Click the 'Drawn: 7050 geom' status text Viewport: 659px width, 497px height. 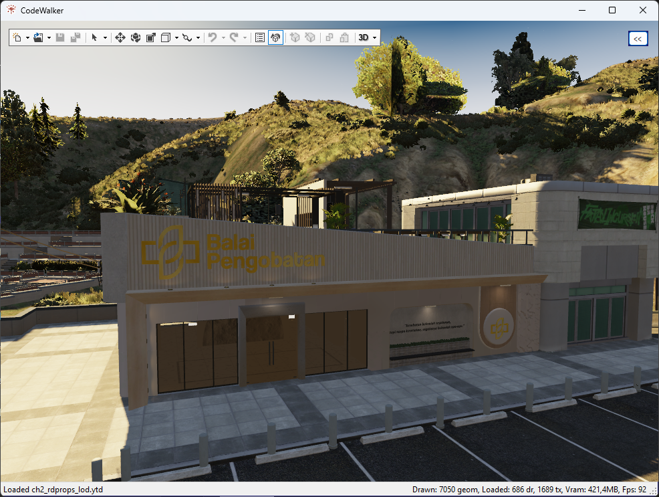[445, 490]
